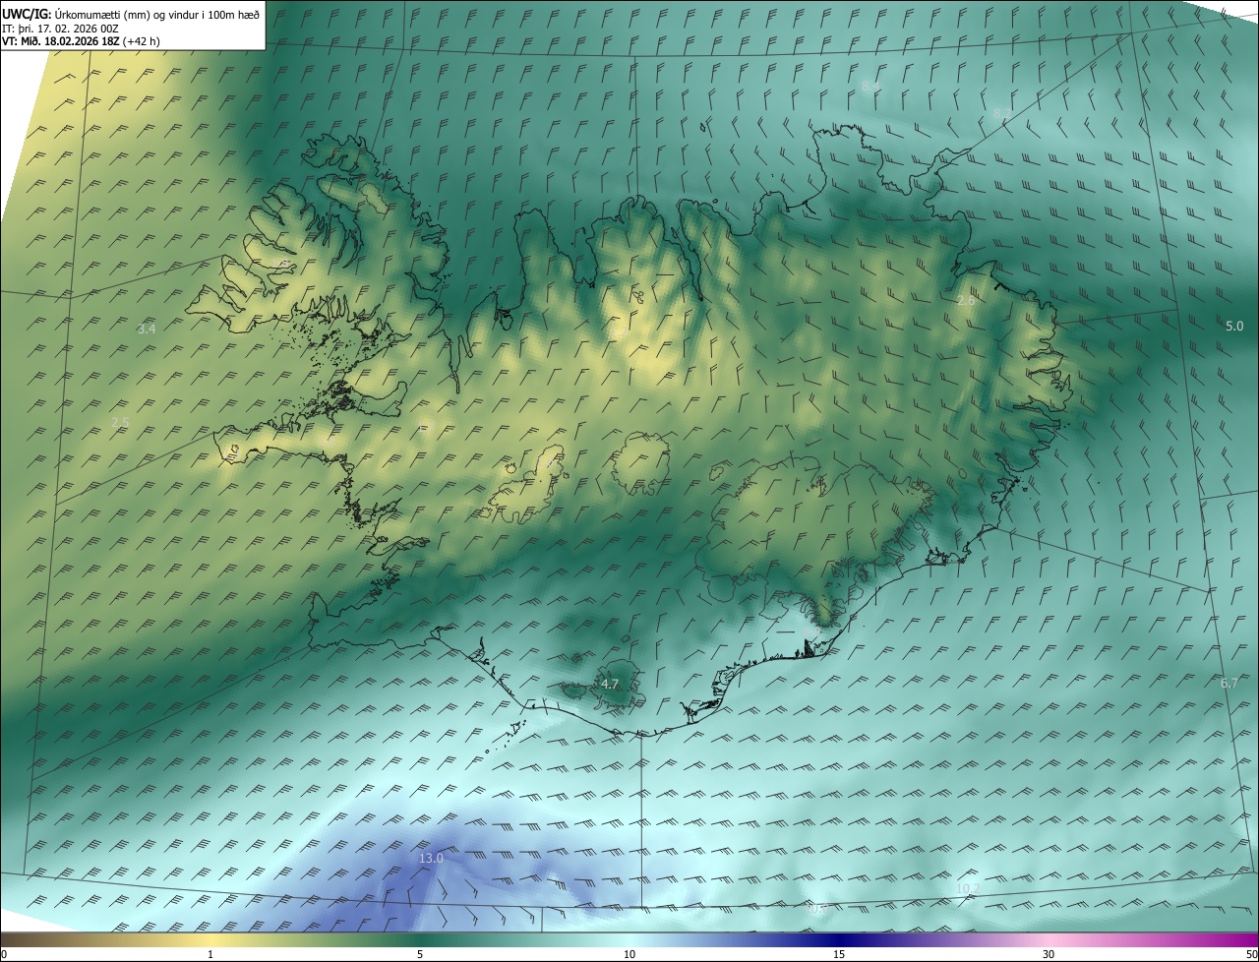Click the 10.2 precipitation value label
This screenshot has width=1259, height=962.
(968, 888)
